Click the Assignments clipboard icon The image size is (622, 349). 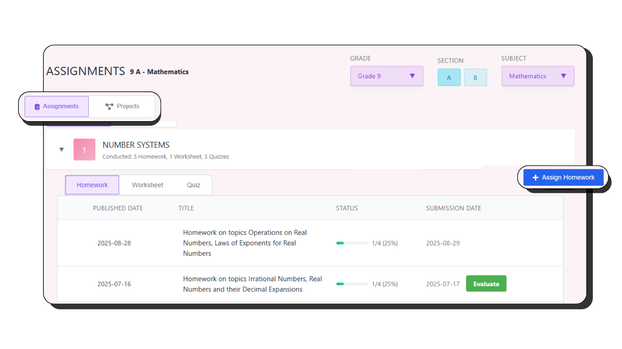(x=37, y=107)
